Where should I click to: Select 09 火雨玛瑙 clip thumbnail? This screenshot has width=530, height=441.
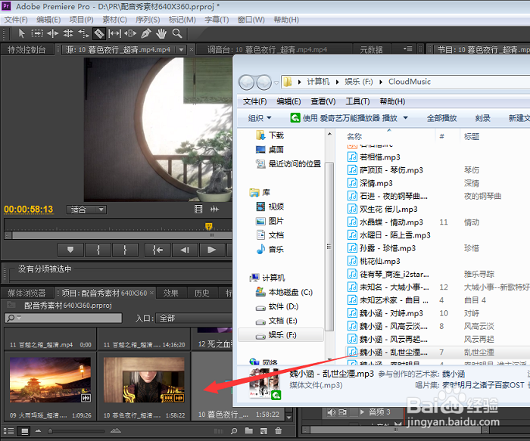click(51, 380)
